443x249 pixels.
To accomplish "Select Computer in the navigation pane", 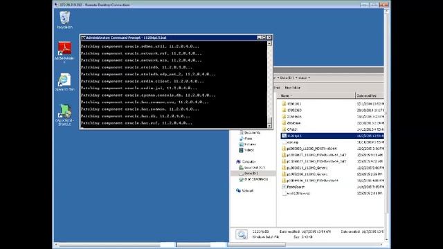I will pyautogui.click(x=246, y=162).
